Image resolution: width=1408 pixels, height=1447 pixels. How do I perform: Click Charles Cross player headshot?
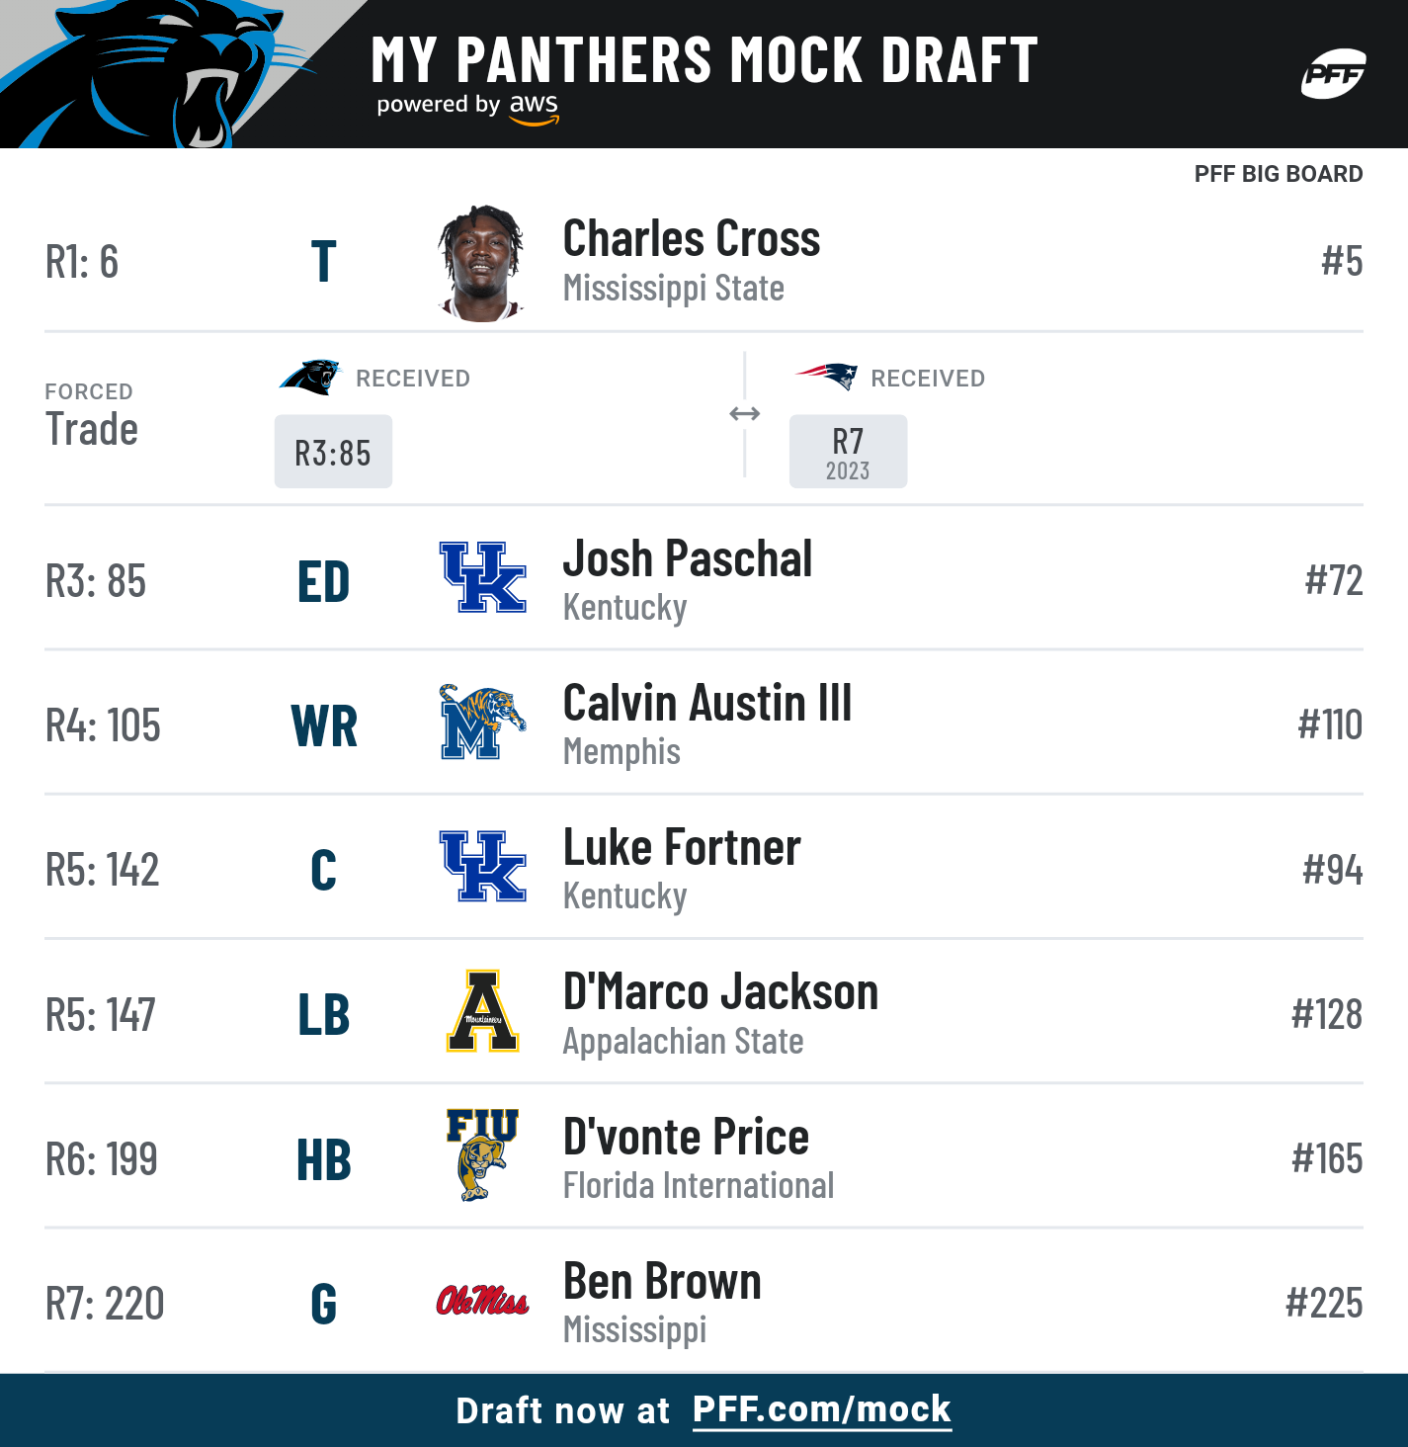click(x=481, y=263)
